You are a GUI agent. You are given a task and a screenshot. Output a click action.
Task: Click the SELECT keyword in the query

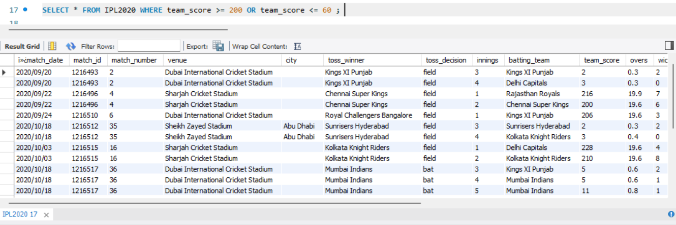pos(55,10)
